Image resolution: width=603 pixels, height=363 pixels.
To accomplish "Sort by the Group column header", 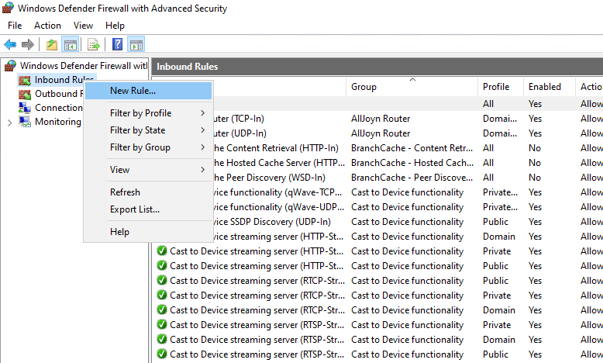I will click(x=412, y=87).
